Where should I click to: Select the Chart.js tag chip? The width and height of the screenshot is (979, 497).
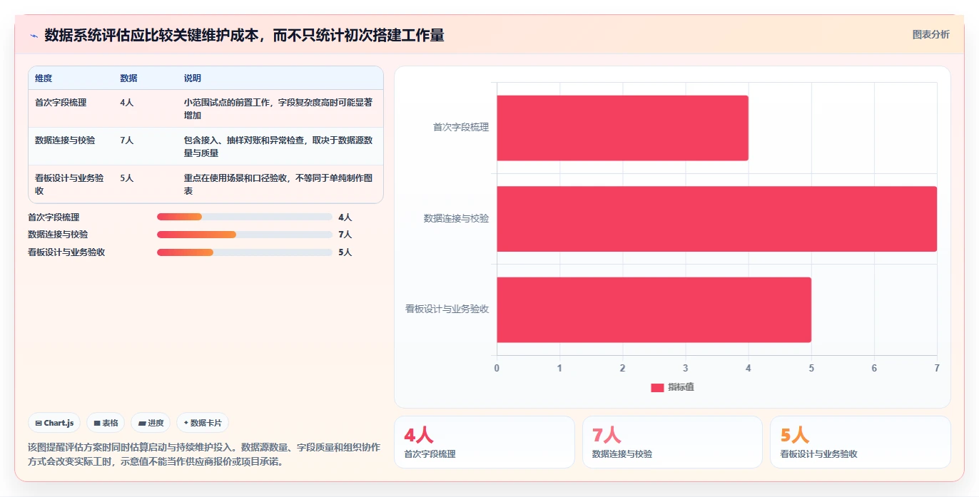pos(55,423)
